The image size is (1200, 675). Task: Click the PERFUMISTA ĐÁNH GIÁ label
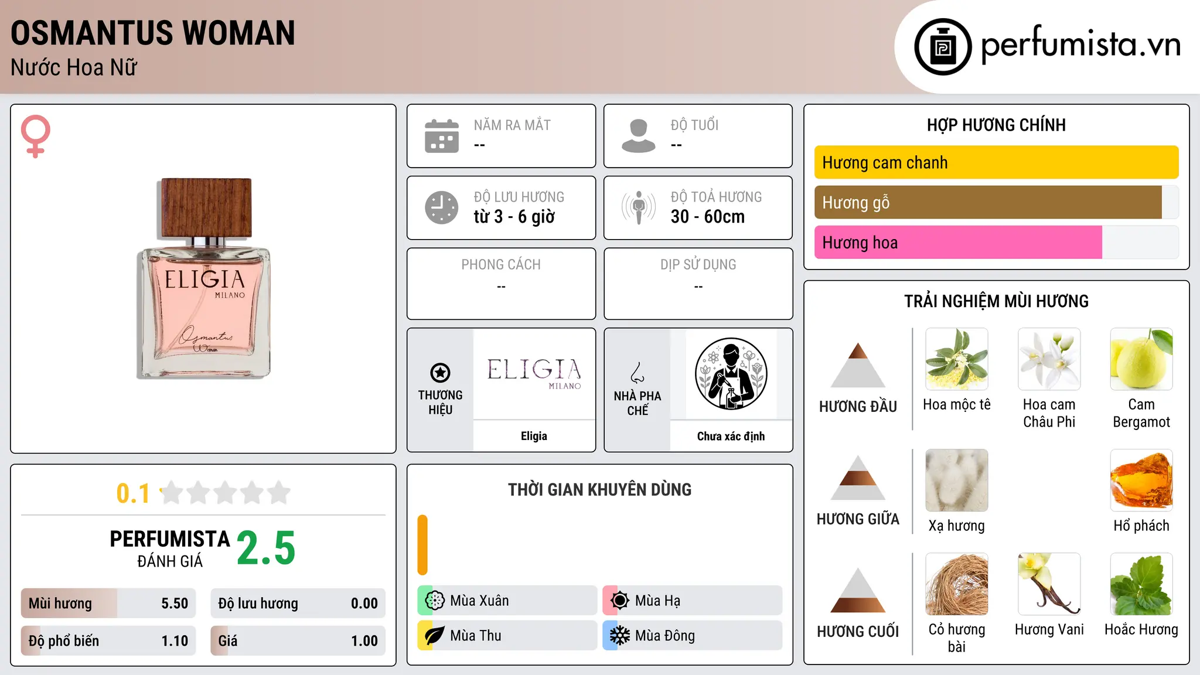click(170, 549)
